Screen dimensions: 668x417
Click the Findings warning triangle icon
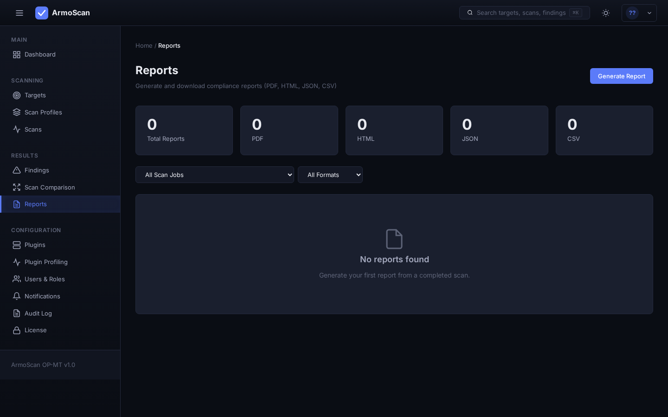[x=17, y=171]
